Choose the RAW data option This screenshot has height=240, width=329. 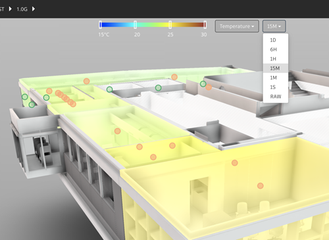pyautogui.click(x=276, y=97)
